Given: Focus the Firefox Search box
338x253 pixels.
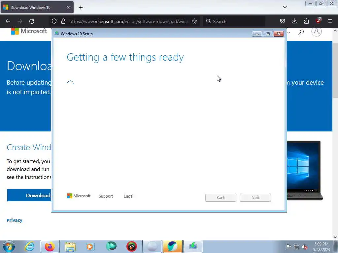Looking at the screenshot, I should (234, 21).
